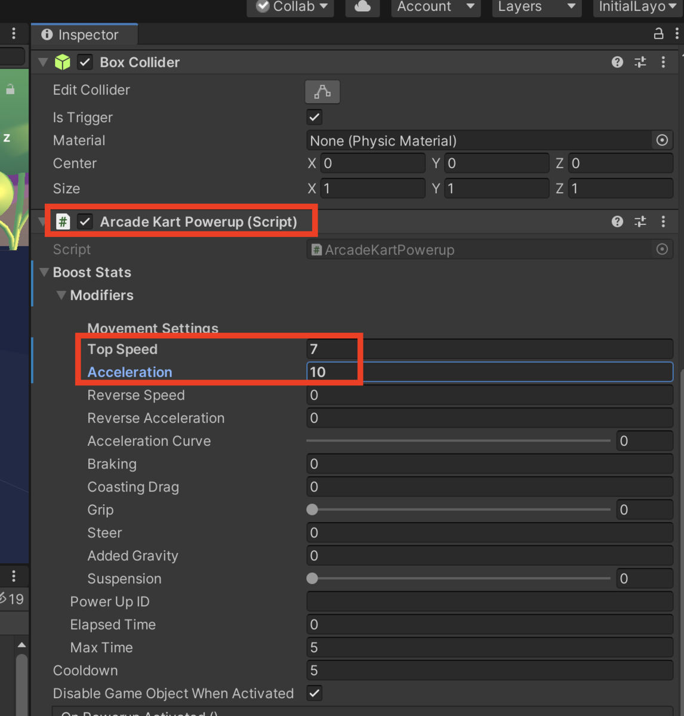Click the Reverse Acceleration field
Screen dimensions: 684x716
[489, 418]
